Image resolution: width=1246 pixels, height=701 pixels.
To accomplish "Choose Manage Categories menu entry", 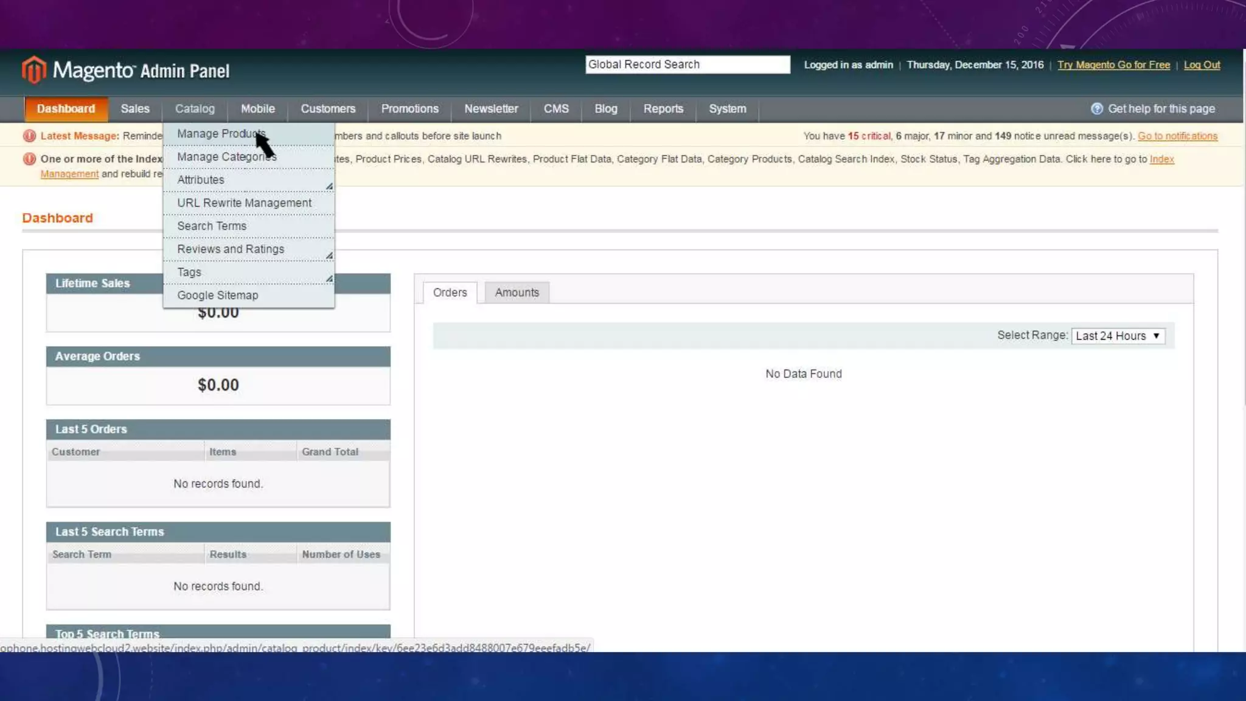I will coord(226,157).
